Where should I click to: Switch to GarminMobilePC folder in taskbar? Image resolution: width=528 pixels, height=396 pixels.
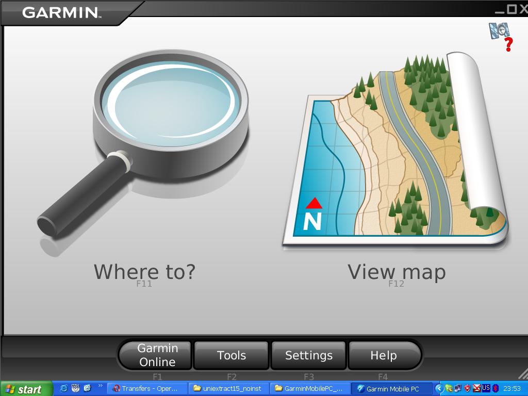(310, 389)
